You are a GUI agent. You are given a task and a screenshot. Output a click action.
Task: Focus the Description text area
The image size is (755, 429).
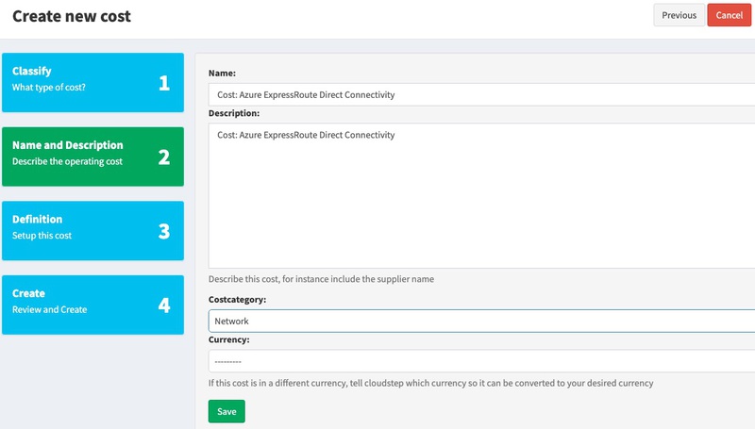pos(481,196)
